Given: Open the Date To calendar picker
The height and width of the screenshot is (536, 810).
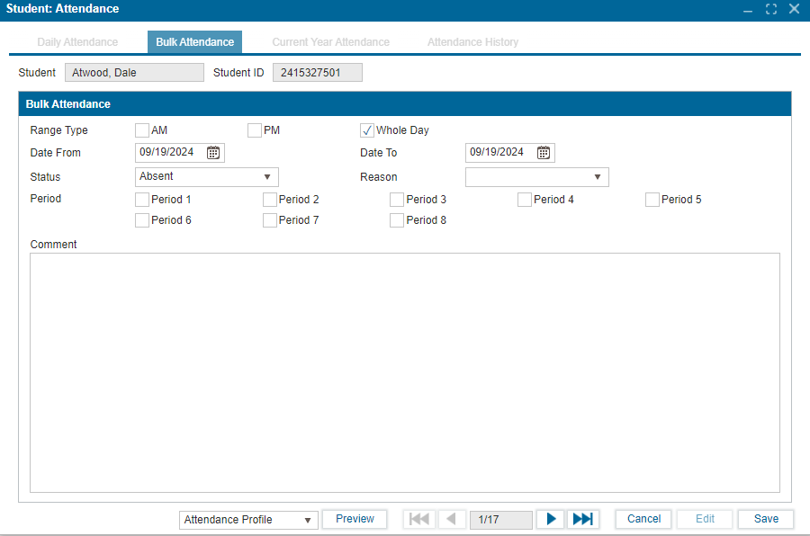Looking at the screenshot, I should pos(544,153).
